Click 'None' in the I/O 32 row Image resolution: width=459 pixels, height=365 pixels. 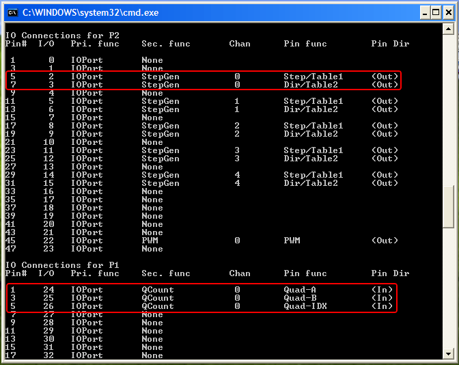(152, 355)
